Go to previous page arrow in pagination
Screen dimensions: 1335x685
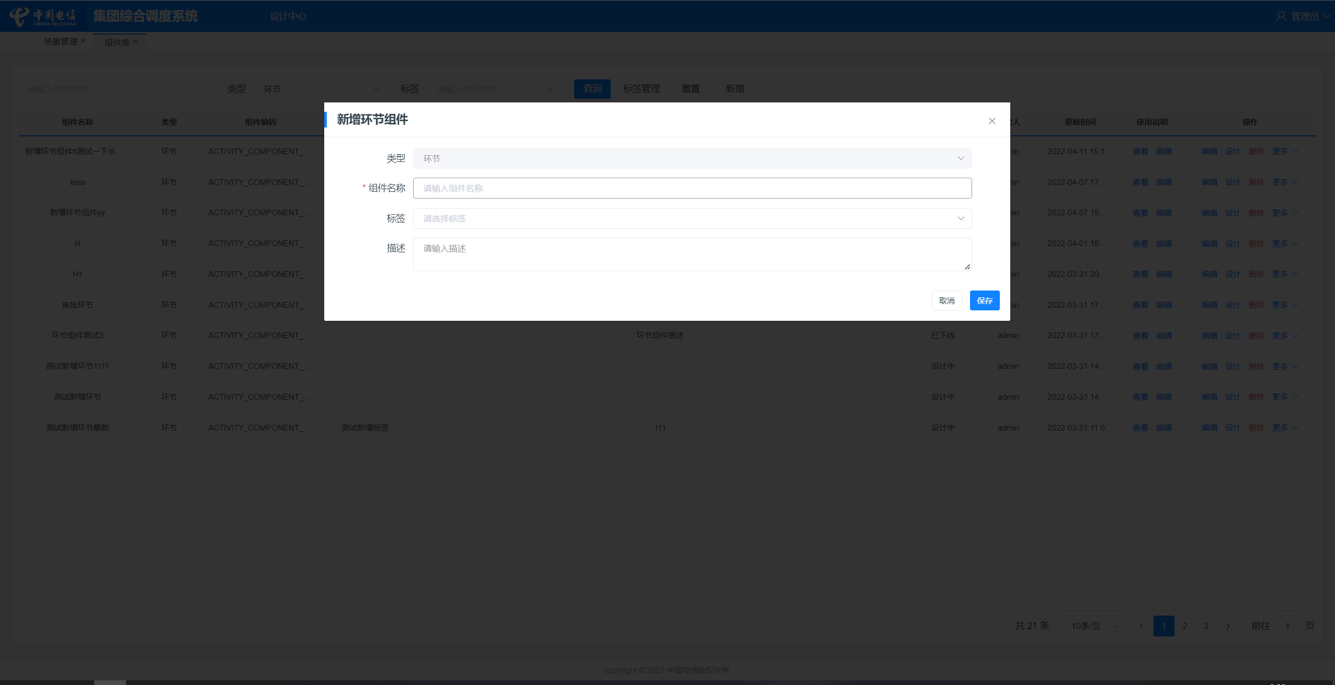point(1142,626)
